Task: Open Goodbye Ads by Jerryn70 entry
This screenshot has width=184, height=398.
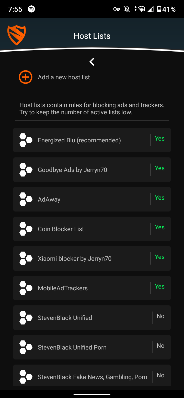Action: tap(92, 170)
